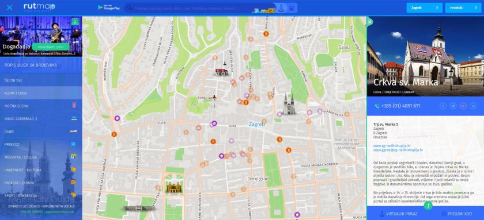Click the green round button above Virtualni Prikaz
This screenshot has width=484, height=220.
428,205
